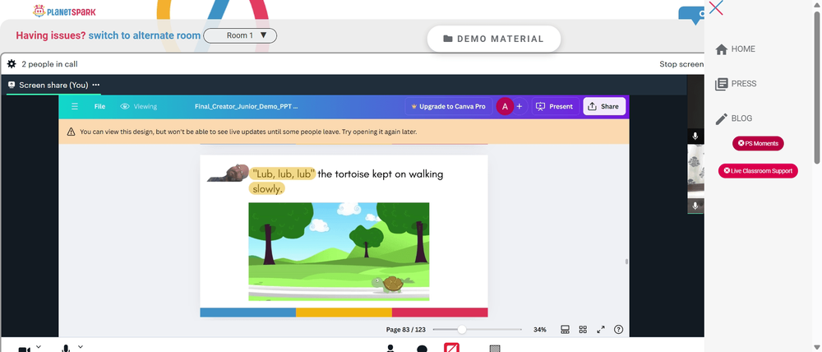Viewport: 822px width, 352px height.
Task: Open the Room 1 dropdown
Action: (240, 35)
